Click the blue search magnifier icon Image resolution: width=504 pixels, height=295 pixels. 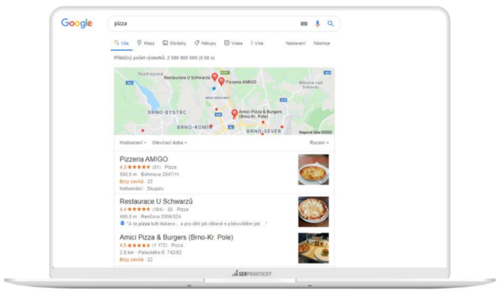pos(330,23)
